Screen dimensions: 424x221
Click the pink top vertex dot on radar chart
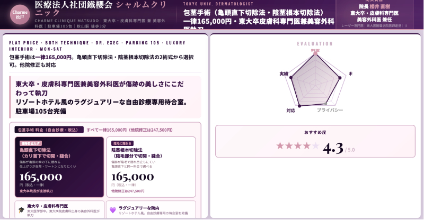pyautogui.click(x=316, y=52)
